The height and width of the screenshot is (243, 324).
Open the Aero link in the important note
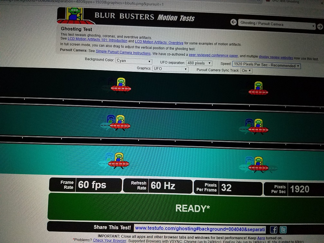(261, 238)
